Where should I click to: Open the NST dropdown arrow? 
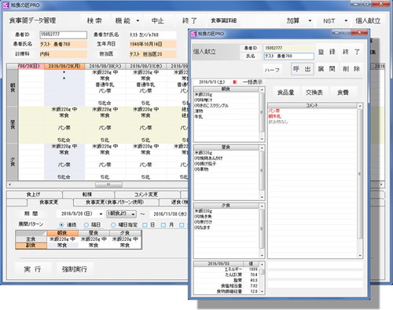(x=346, y=20)
